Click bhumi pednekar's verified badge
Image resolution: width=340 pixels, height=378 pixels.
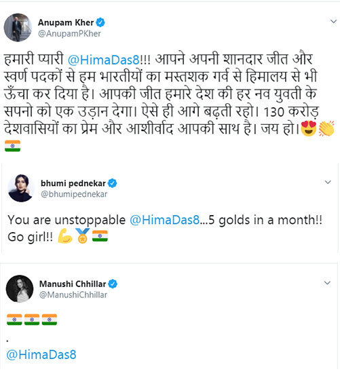112,183
